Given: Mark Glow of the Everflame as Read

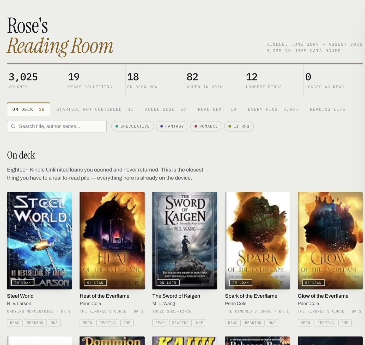Looking at the screenshot, I should [306, 323].
